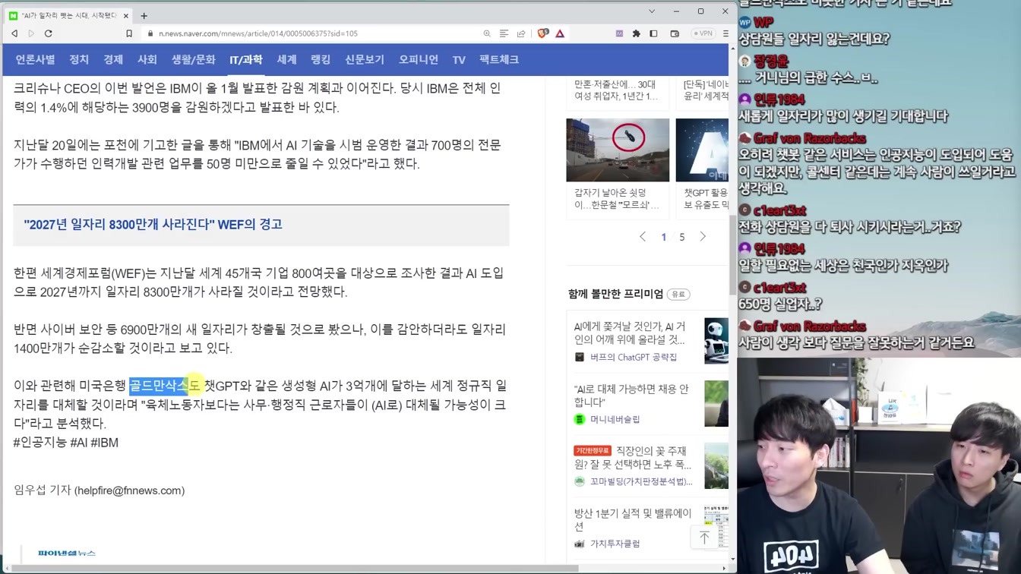The width and height of the screenshot is (1021, 574).
Task: Click the reporter email helpfire@fnnews.com
Action: 130,490
